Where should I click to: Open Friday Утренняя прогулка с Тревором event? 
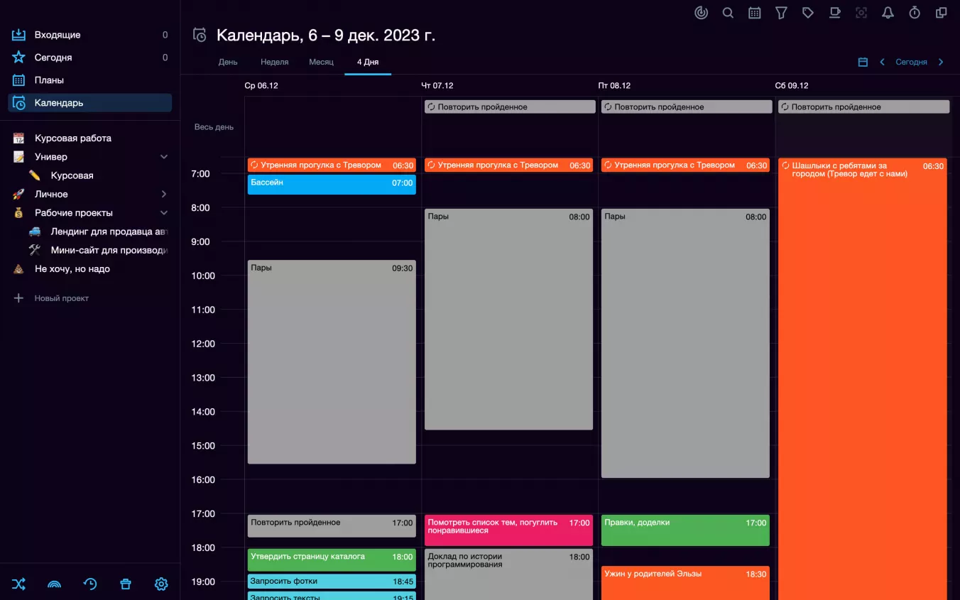[x=685, y=165]
